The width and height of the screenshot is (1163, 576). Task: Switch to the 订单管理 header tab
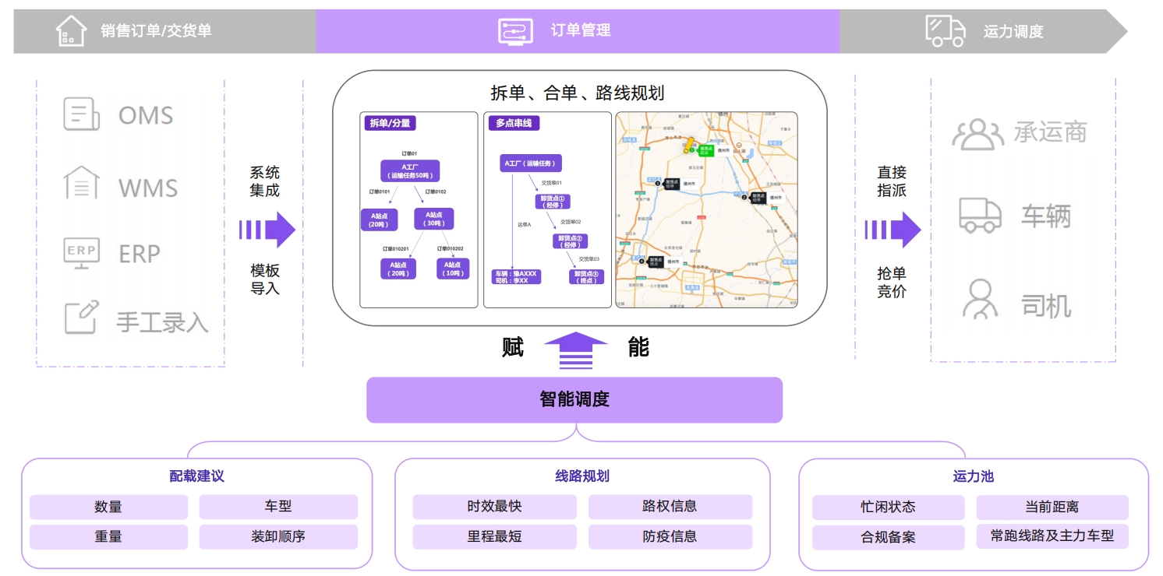point(578,31)
